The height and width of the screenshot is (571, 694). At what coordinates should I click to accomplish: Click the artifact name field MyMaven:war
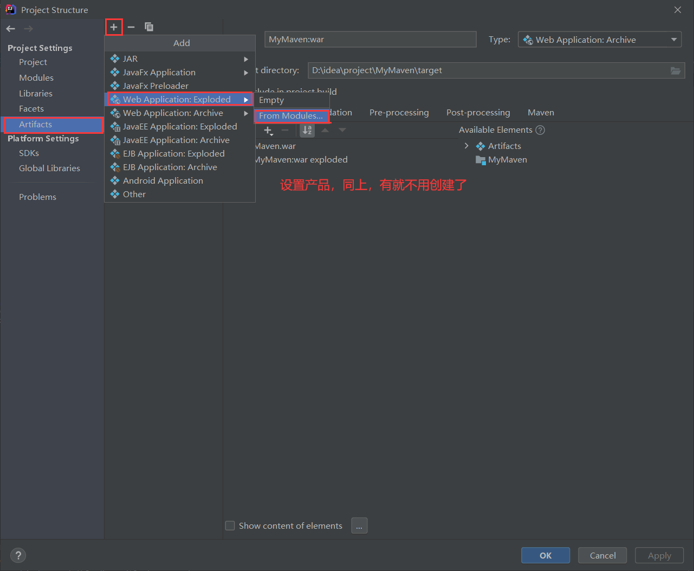click(x=371, y=40)
